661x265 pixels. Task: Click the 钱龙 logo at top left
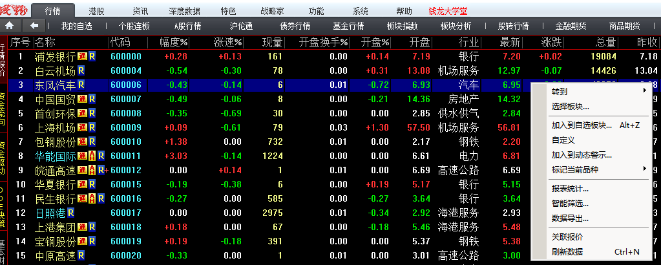click(x=15, y=10)
